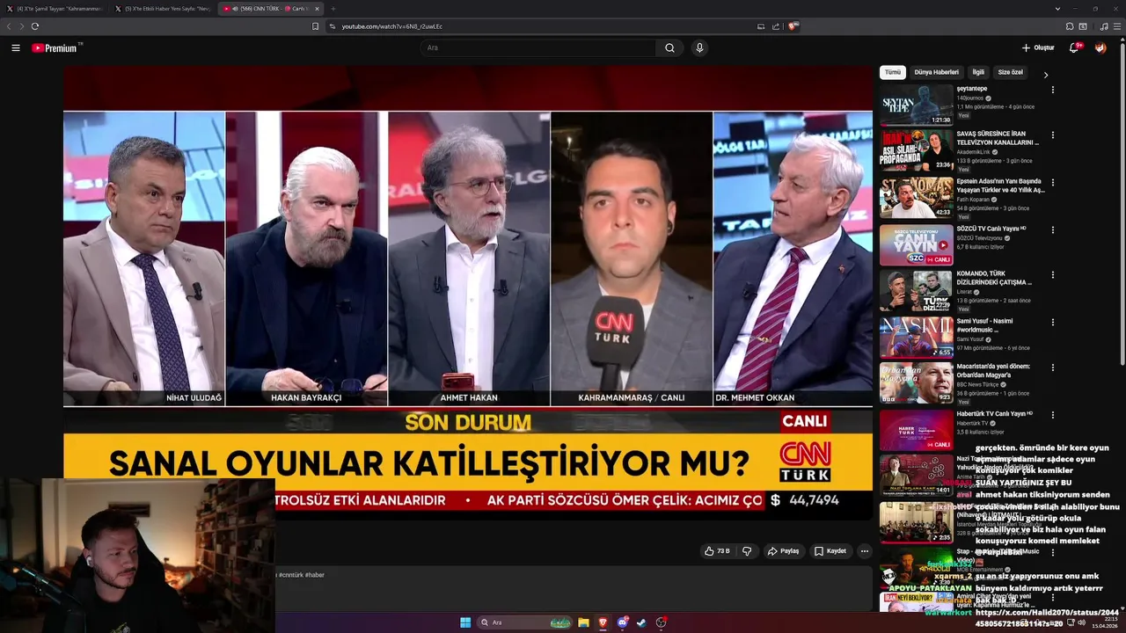Open more options for 'Epstein Adası' video
The width and height of the screenshot is (1126, 633).
click(x=1052, y=183)
